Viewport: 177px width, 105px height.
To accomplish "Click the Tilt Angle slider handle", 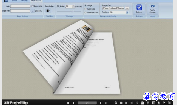I will point(73,12).
